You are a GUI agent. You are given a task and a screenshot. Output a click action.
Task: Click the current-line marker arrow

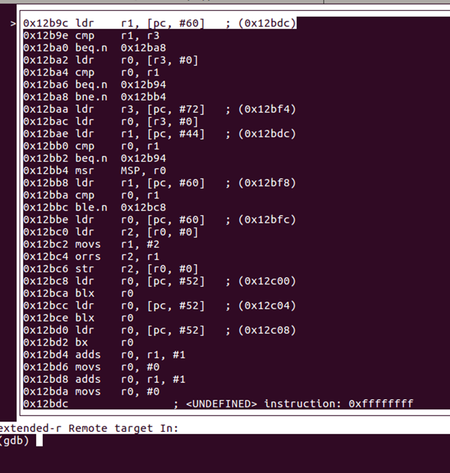coord(13,24)
